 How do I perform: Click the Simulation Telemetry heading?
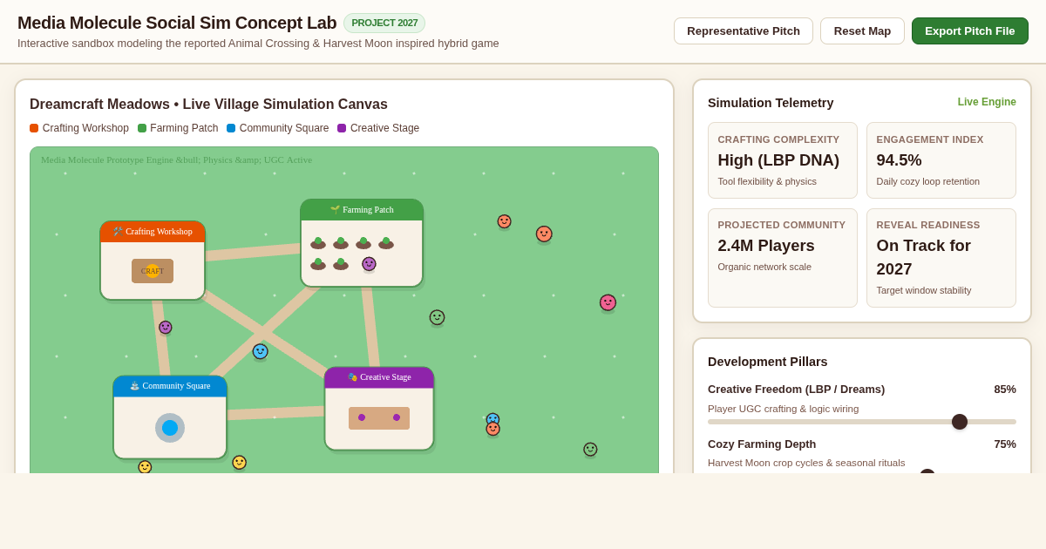771,103
